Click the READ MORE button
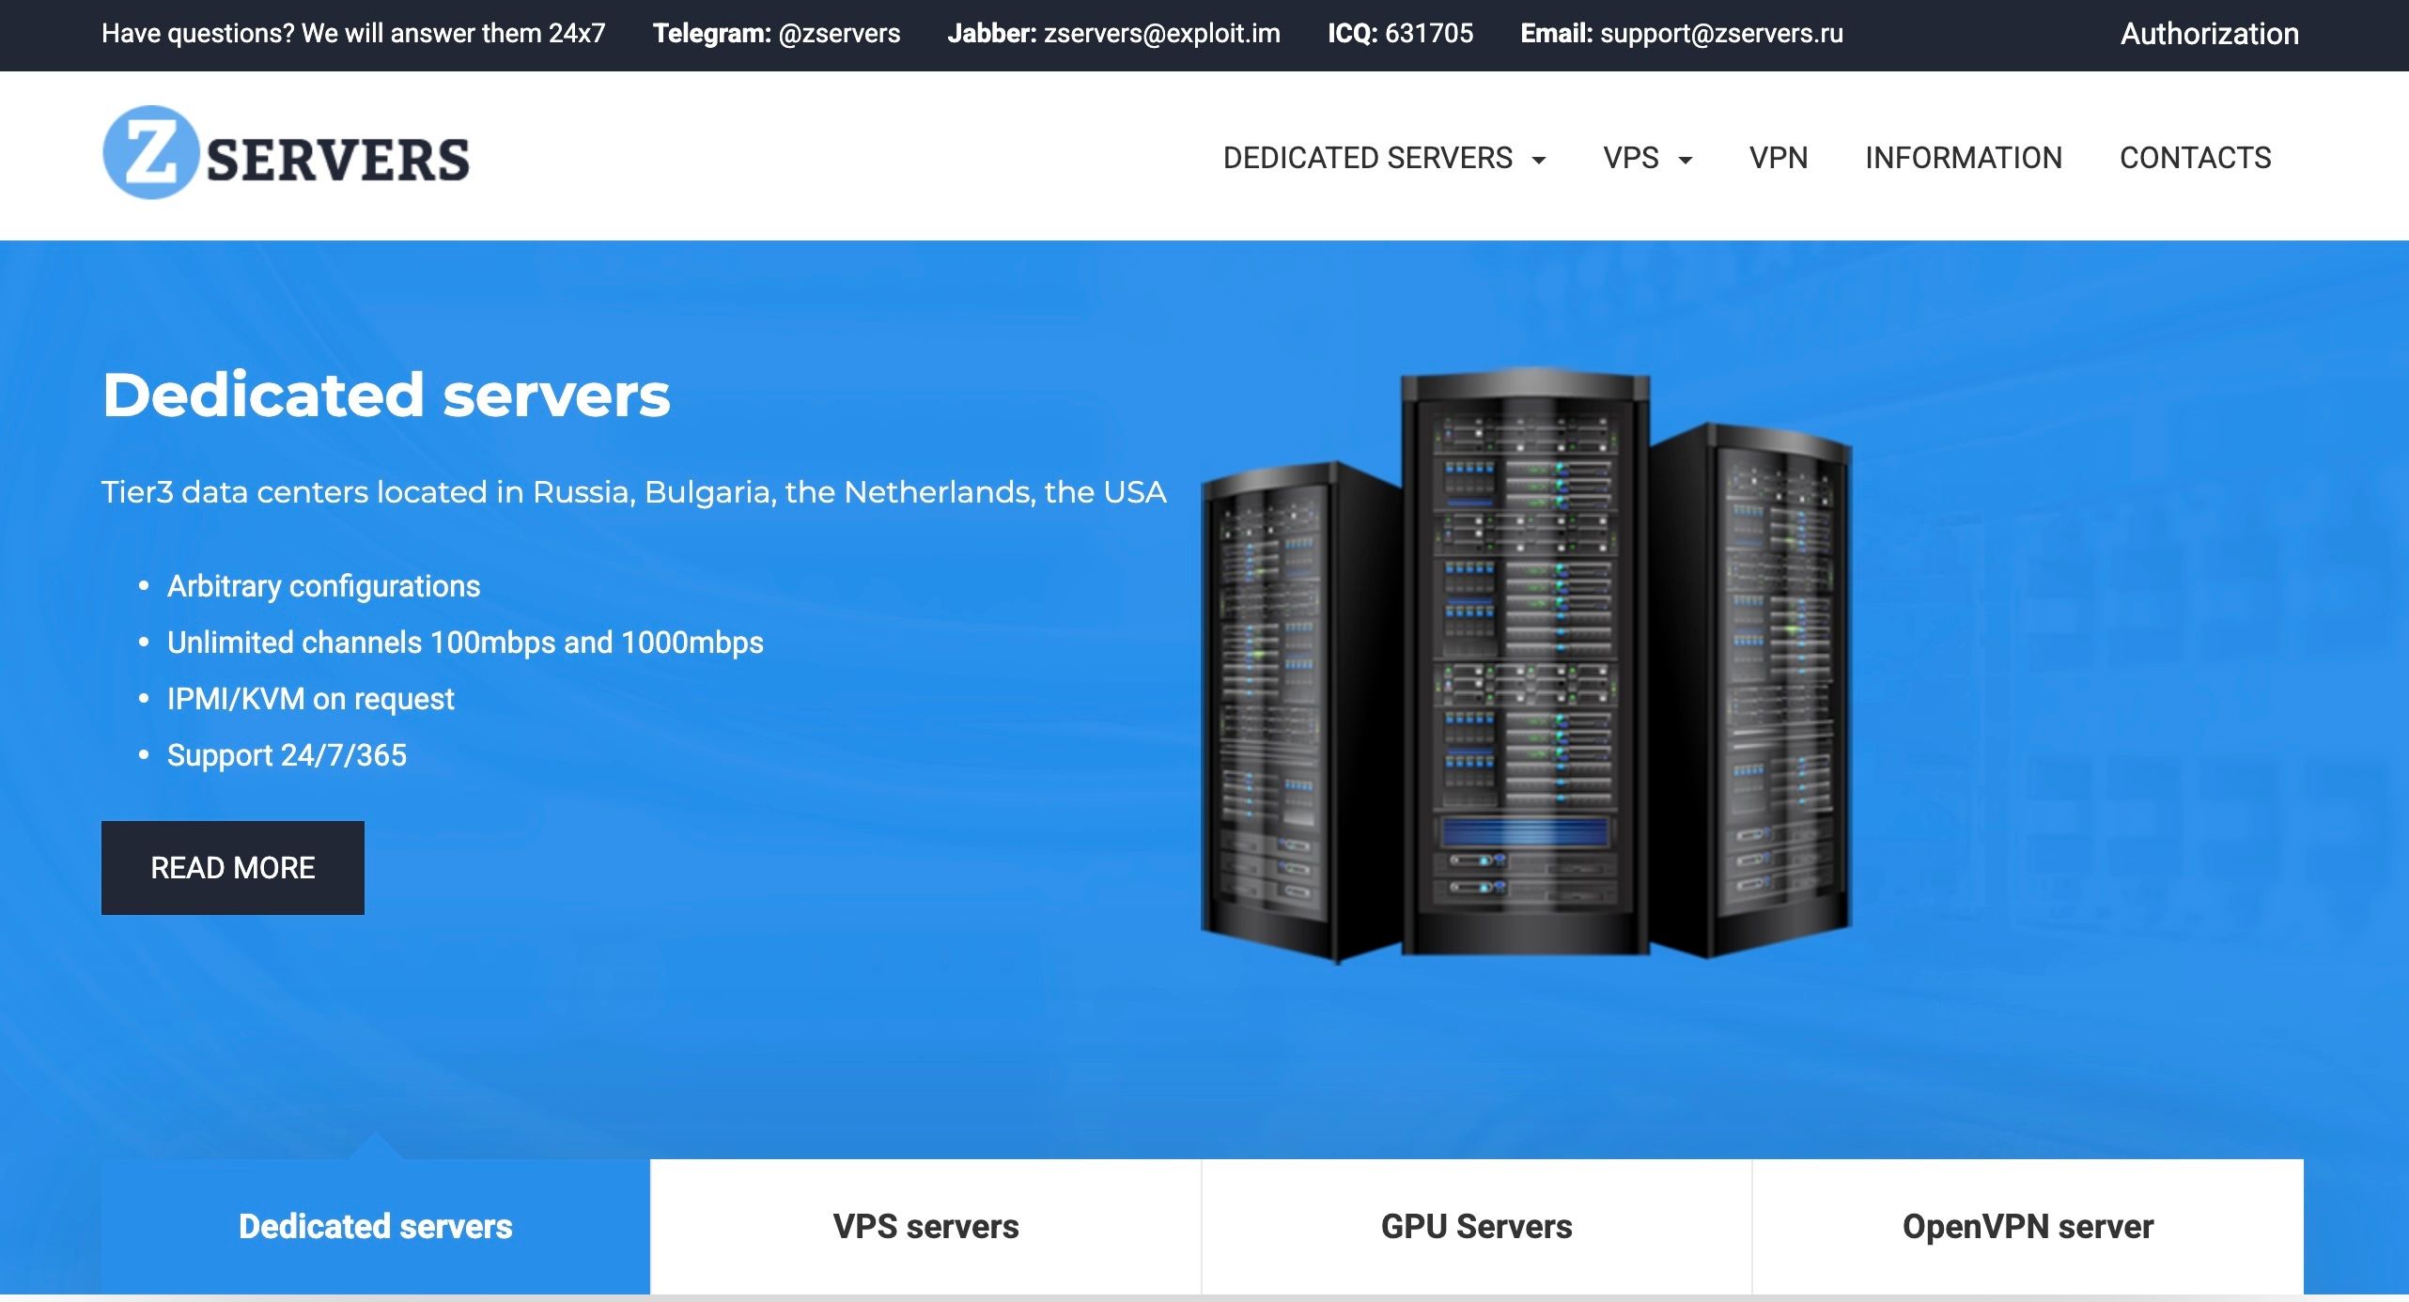The width and height of the screenshot is (2409, 1302). 233,867
